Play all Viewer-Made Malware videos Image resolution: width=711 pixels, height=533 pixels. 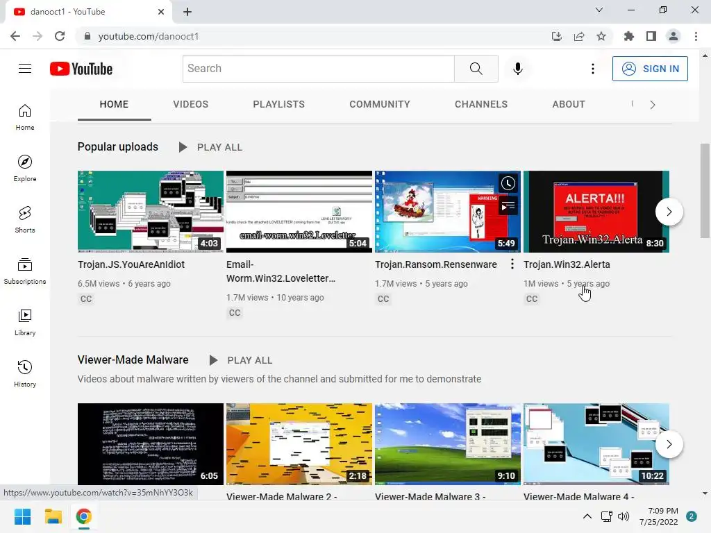(x=241, y=360)
